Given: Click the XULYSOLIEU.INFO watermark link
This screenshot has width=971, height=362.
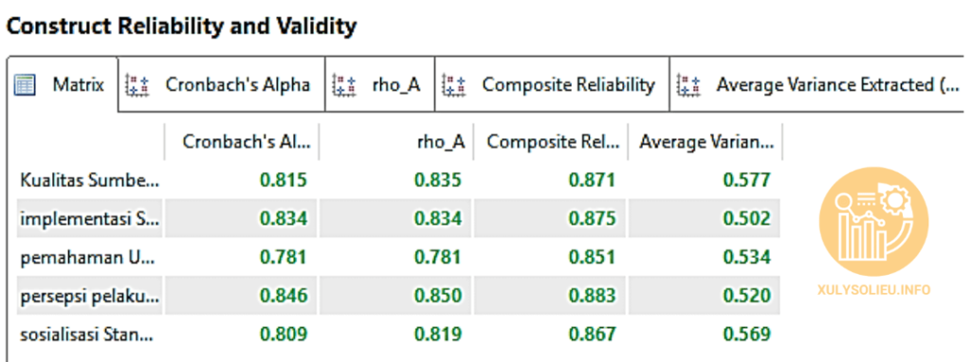Looking at the screenshot, I should [x=873, y=290].
